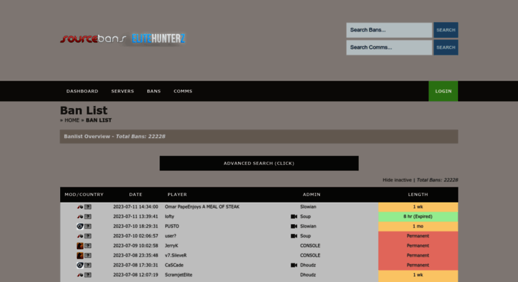Click the SourceBans logo
The image size is (518, 282).
pyautogui.click(x=93, y=39)
